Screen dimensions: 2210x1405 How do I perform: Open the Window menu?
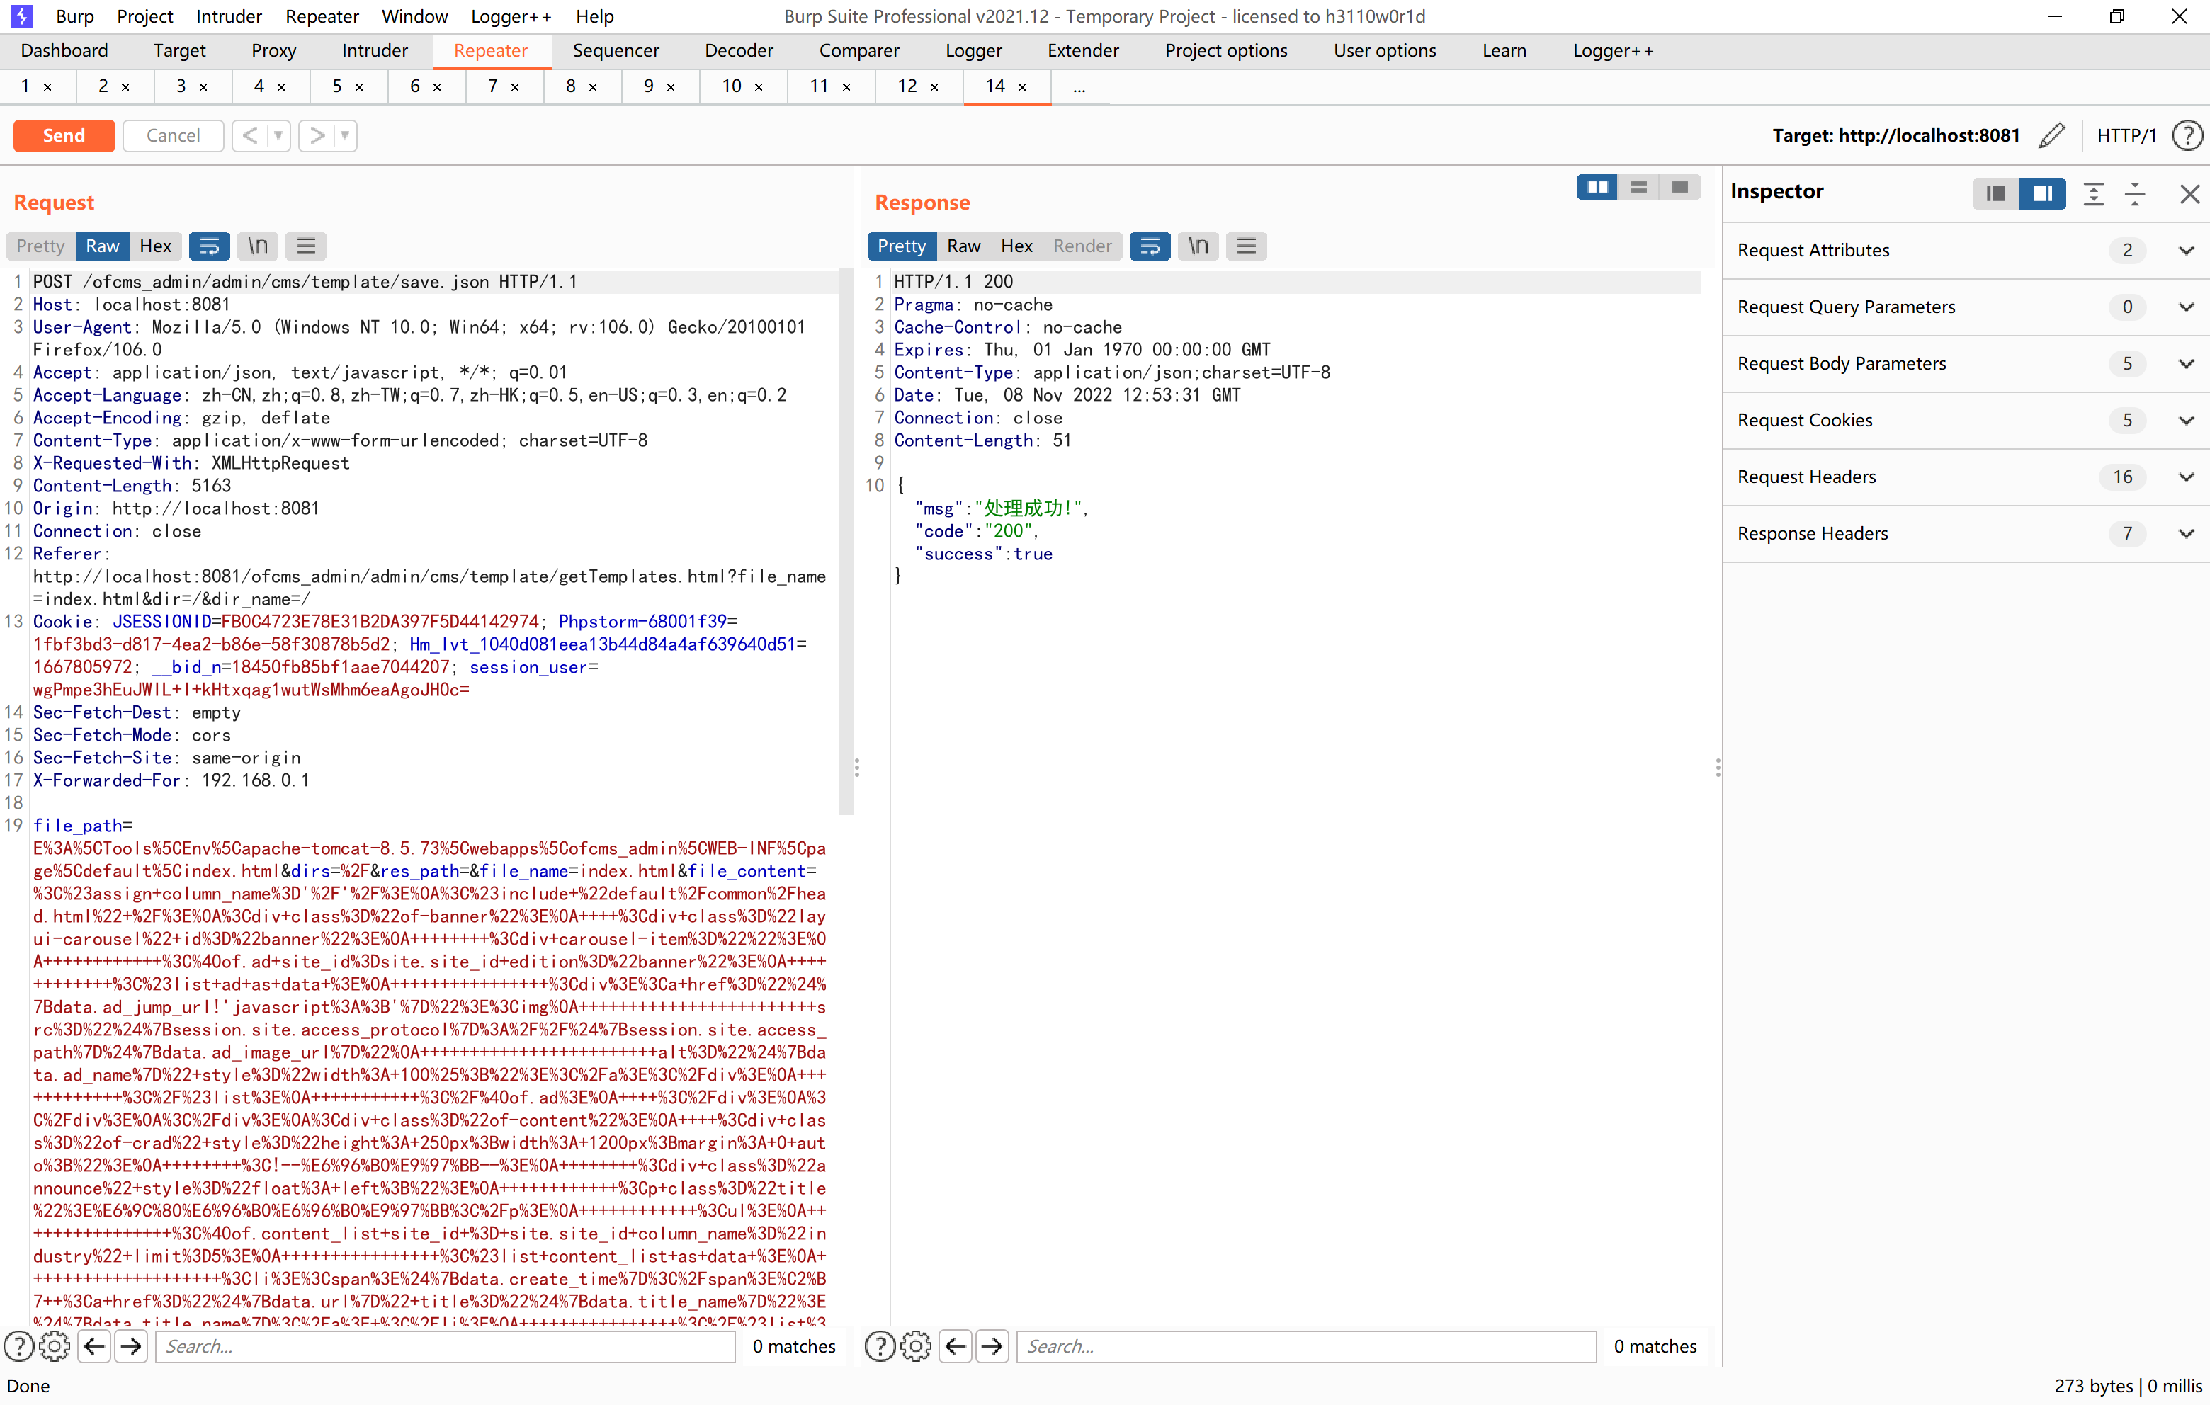pos(414,16)
